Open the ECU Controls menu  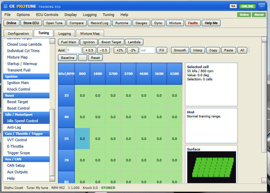47,15
